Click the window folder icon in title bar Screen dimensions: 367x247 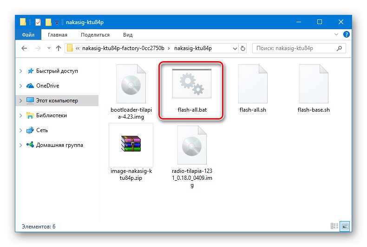point(23,22)
